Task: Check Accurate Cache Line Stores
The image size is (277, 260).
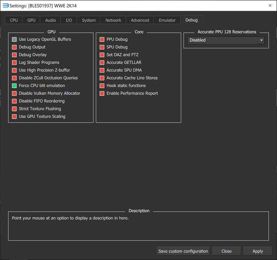Action: 102,78
